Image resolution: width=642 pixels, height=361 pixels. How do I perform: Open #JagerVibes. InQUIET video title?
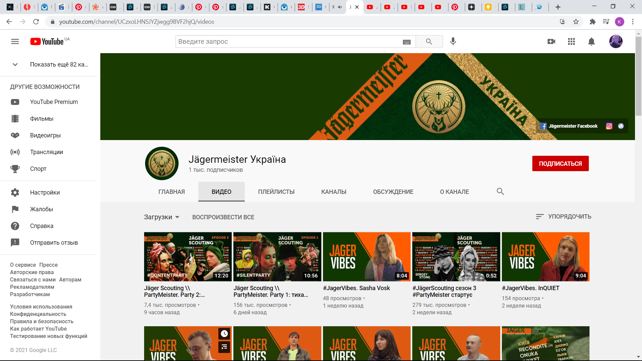pos(531,288)
